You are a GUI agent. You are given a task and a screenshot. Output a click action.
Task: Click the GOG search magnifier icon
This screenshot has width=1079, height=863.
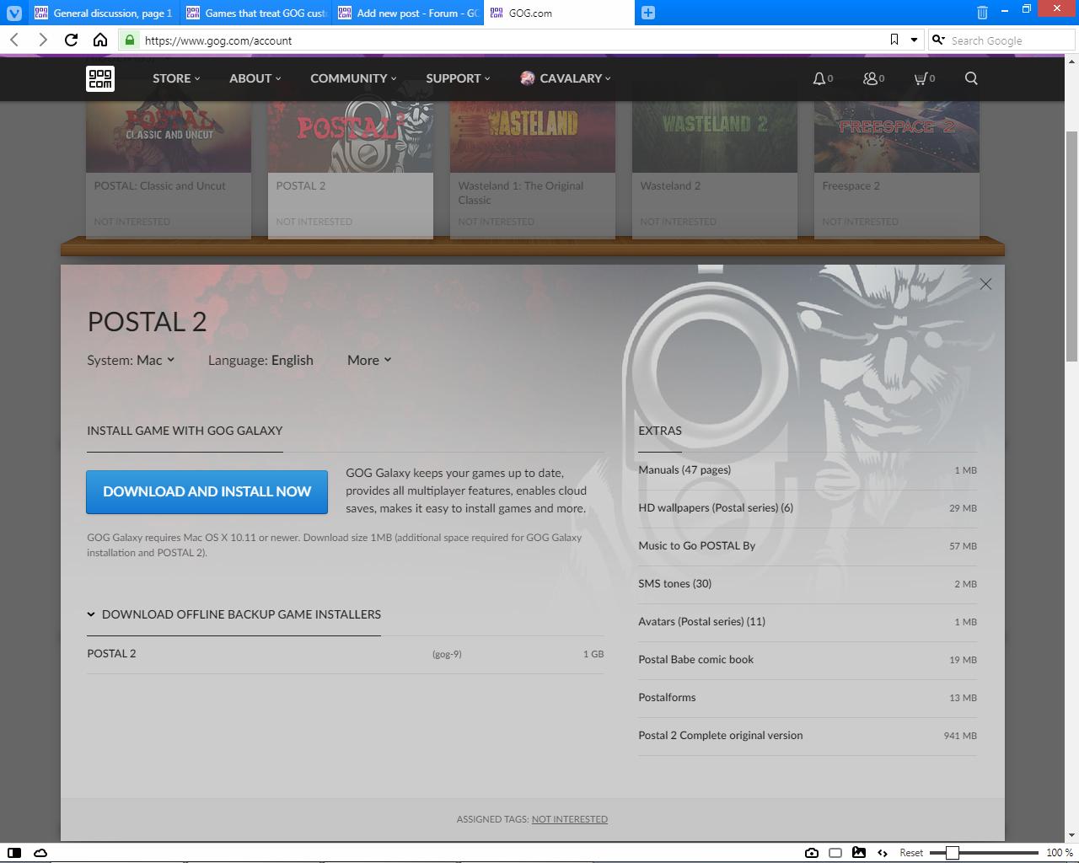[971, 78]
